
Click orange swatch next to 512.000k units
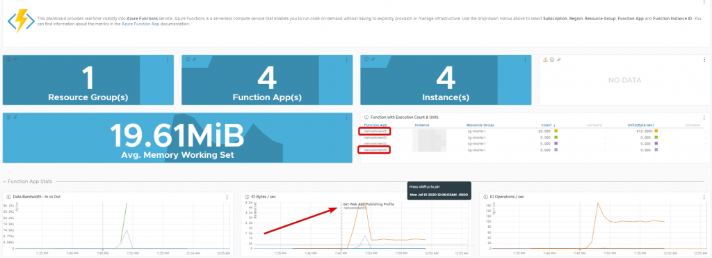656,131
